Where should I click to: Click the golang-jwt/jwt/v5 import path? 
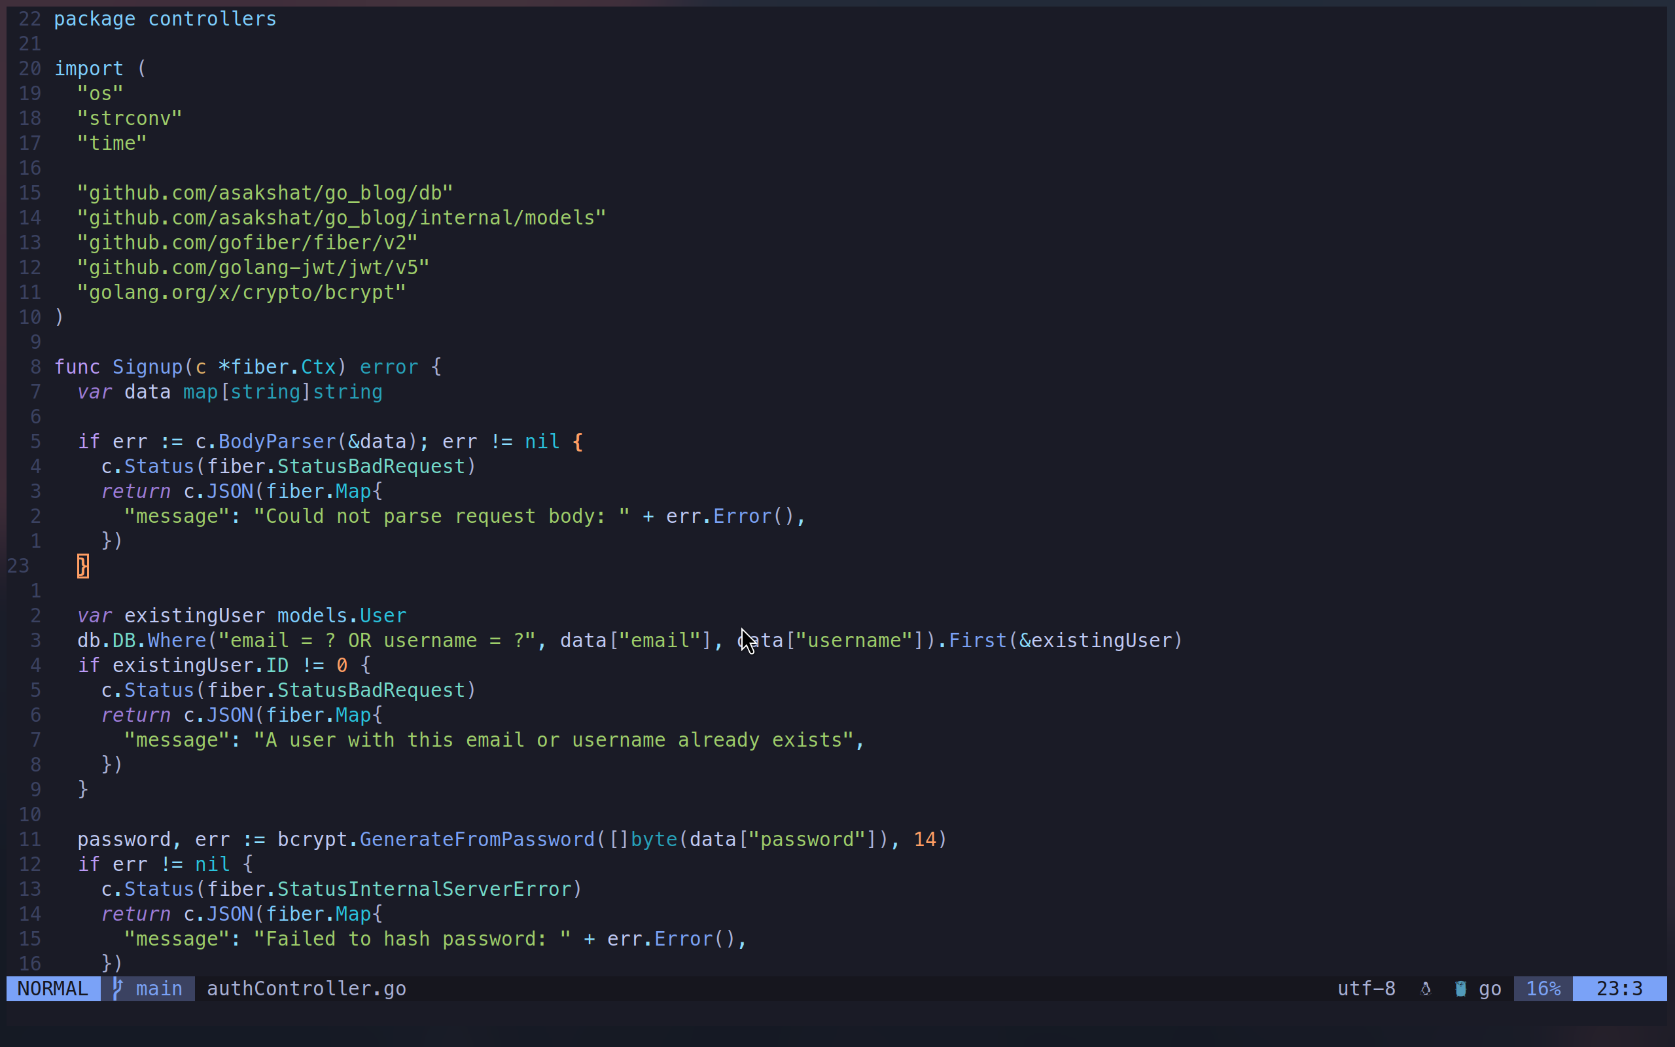253,268
